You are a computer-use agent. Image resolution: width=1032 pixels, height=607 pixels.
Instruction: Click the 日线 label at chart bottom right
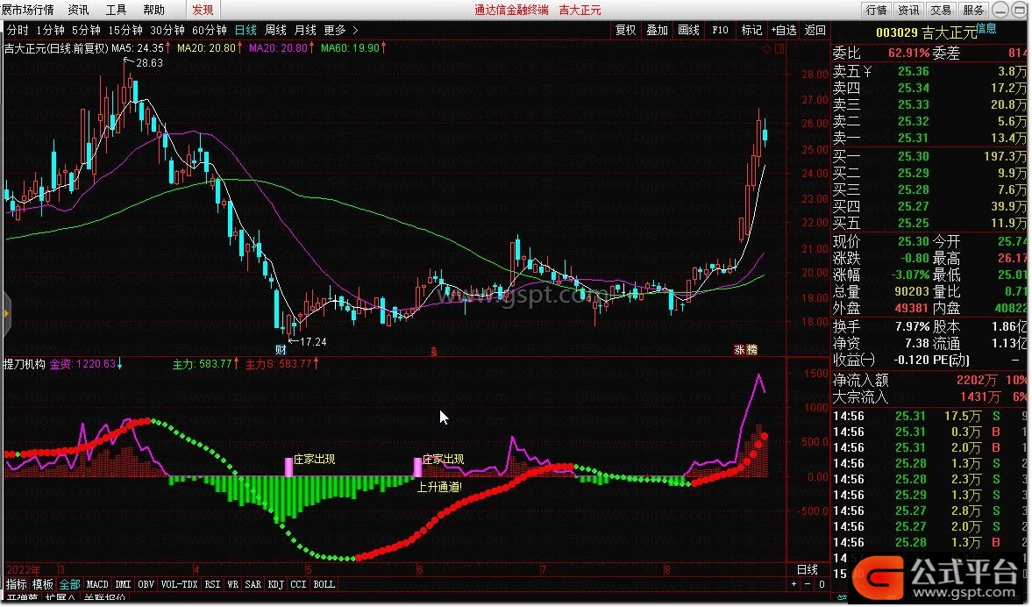(808, 569)
